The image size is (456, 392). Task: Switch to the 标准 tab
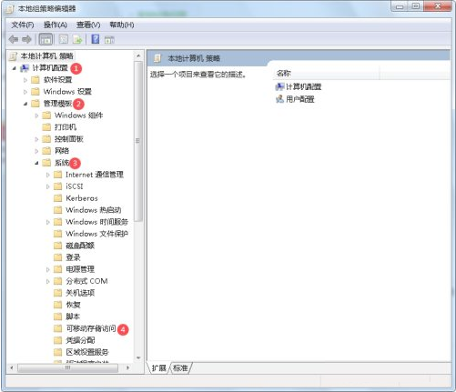click(x=180, y=368)
